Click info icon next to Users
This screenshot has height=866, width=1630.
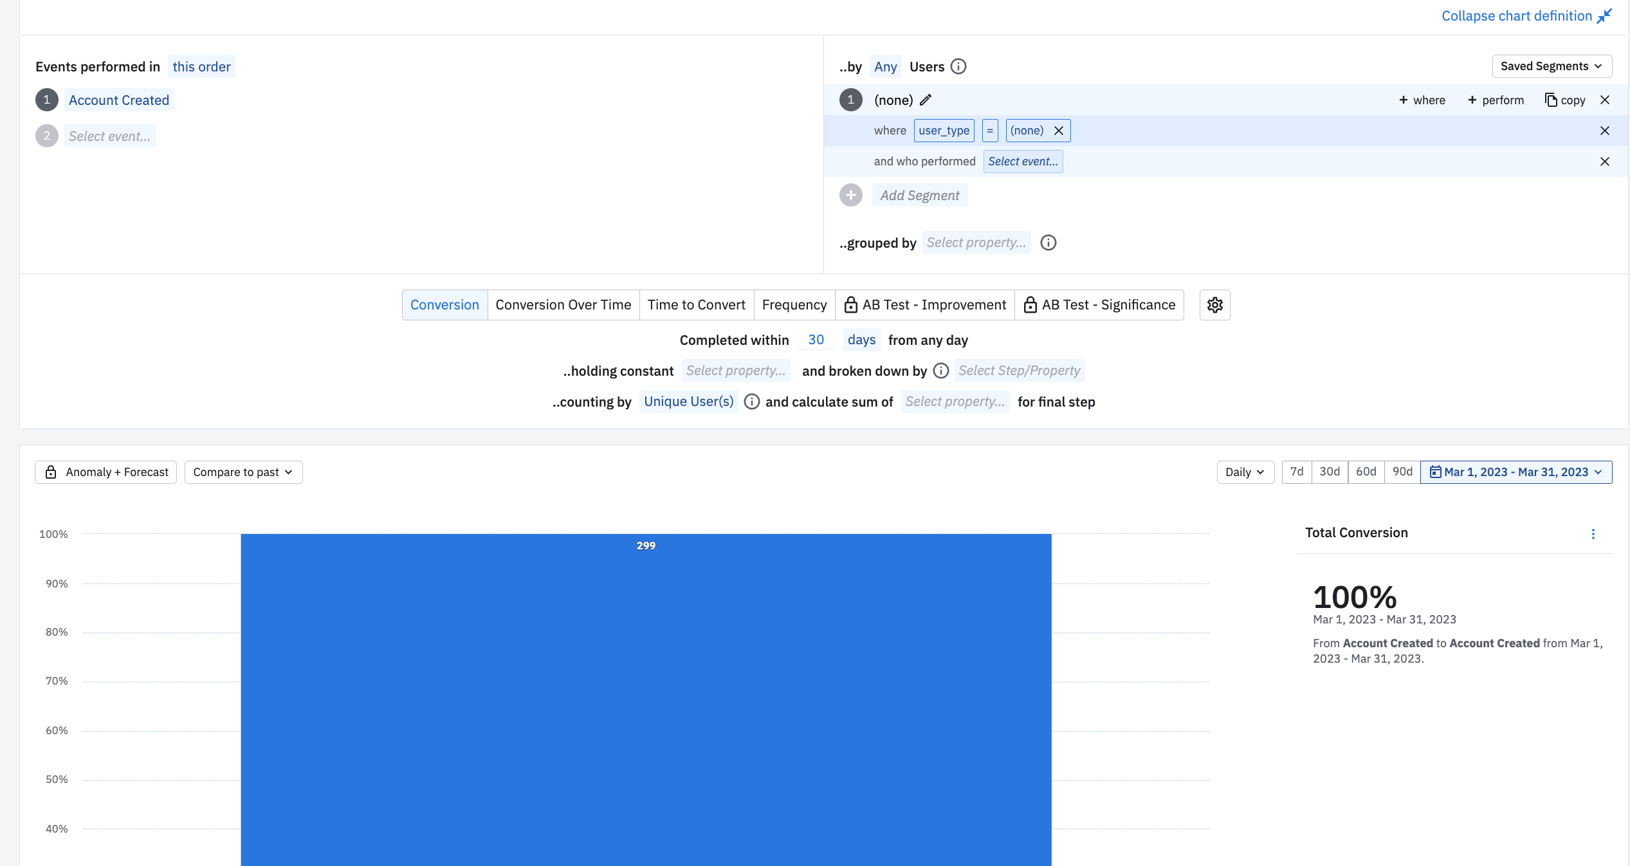click(958, 66)
